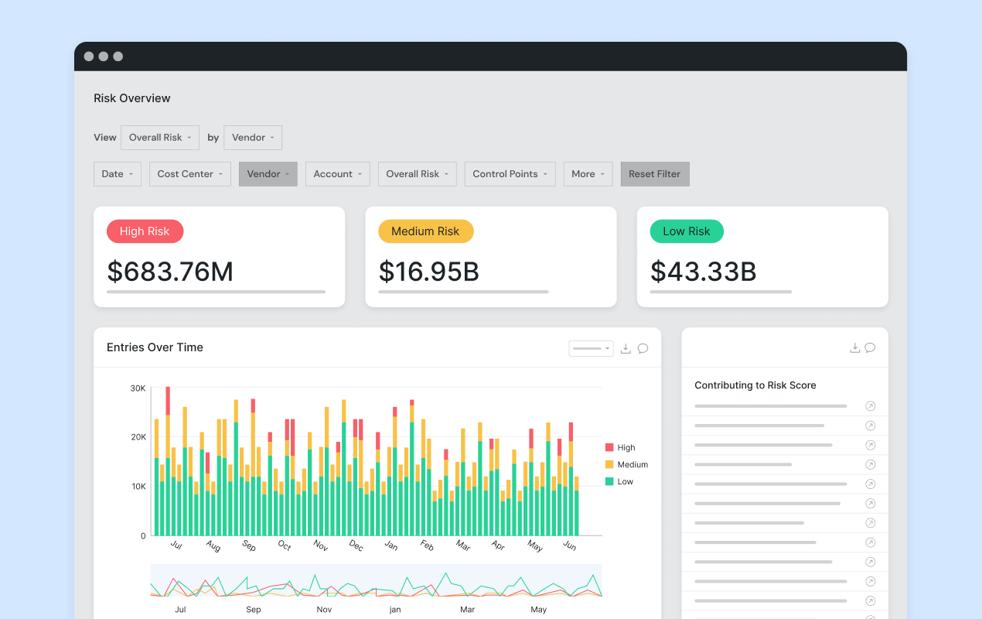
Task: Open the More filters menu
Action: point(588,174)
